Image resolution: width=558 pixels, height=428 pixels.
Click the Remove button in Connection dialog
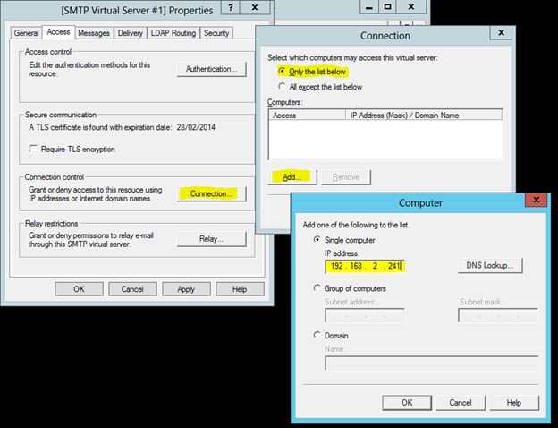coord(346,177)
